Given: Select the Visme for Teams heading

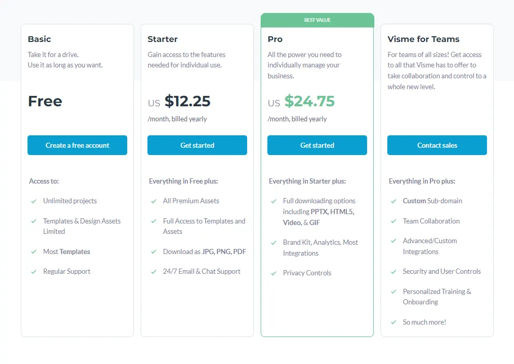Looking at the screenshot, I should coord(424,39).
